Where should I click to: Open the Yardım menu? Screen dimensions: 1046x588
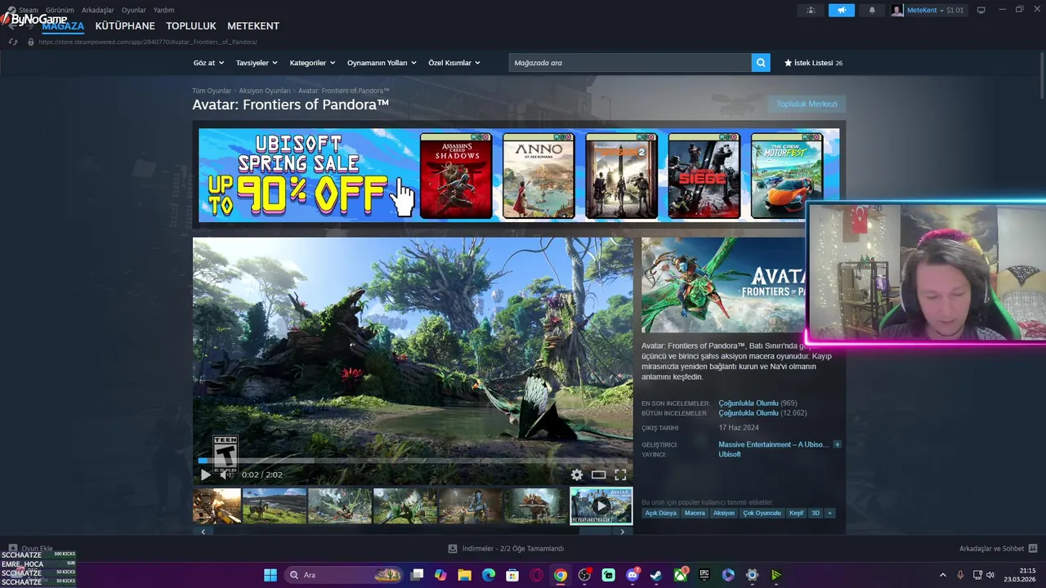pos(163,10)
